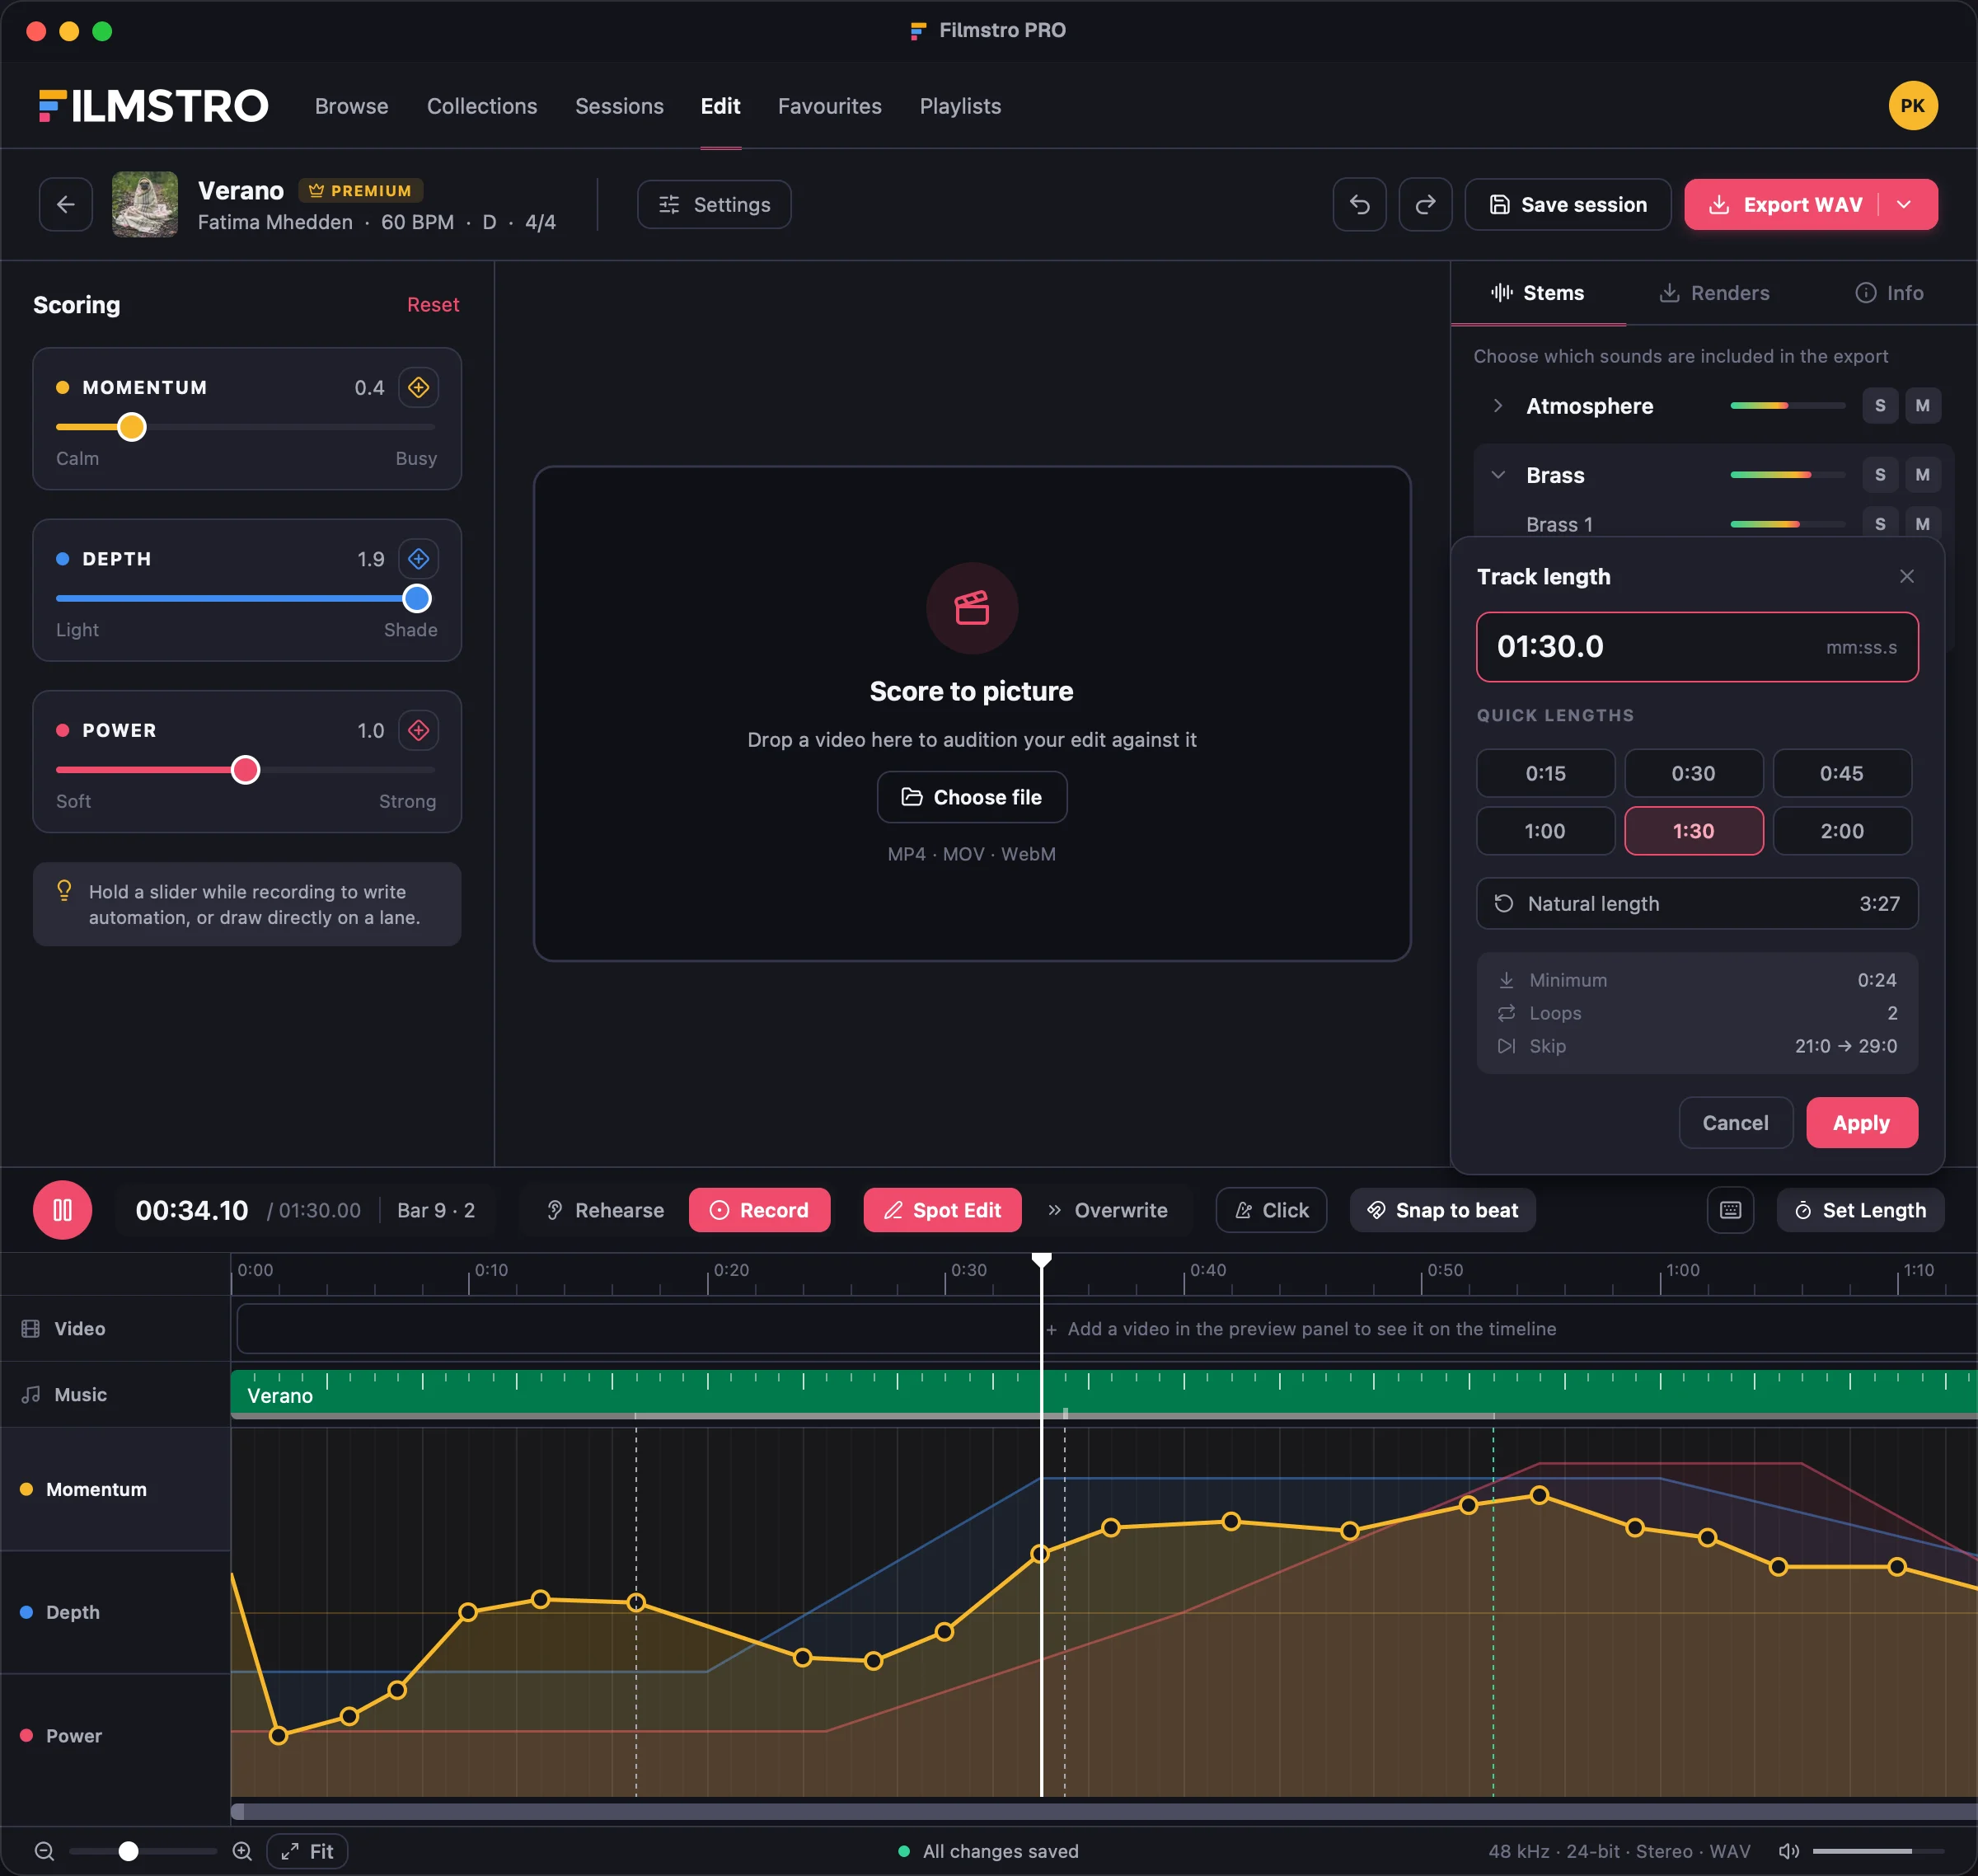Go back with the arrow beside Verano

pyautogui.click(x=66, y=205)
